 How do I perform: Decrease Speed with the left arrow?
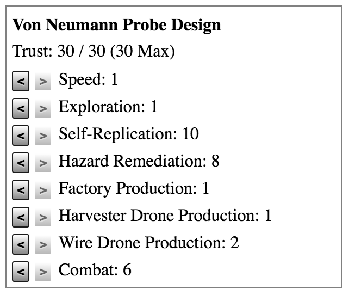(x=20, y=81)
